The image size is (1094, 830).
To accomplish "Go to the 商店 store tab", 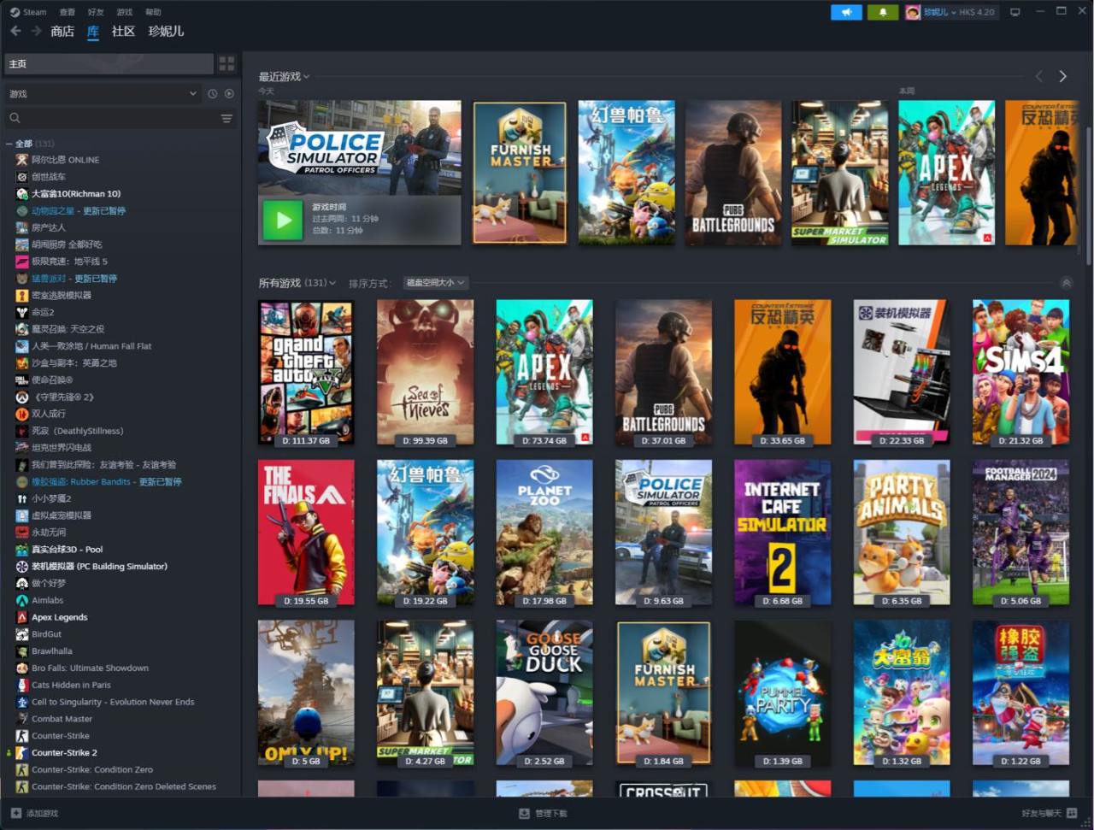I will [62, 31].
